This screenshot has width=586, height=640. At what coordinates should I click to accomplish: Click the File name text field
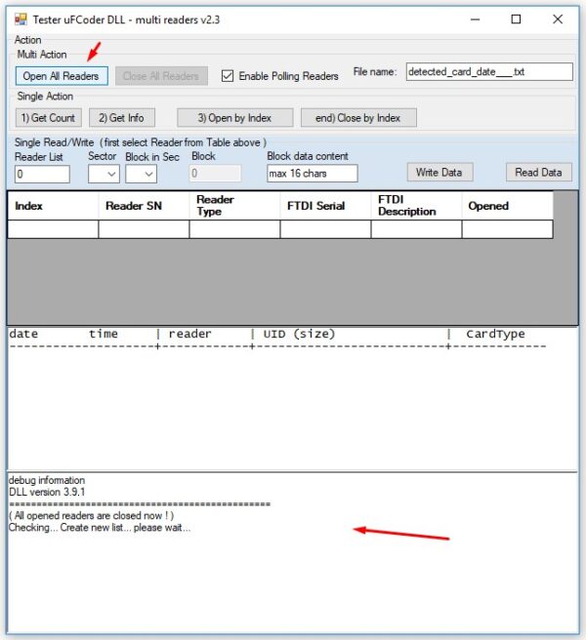488,71
